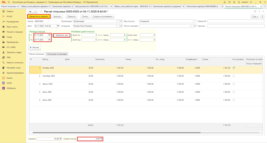Open the OZON section icon
The width and height of the screenshot is (267, 143).
tap(4, 83)
